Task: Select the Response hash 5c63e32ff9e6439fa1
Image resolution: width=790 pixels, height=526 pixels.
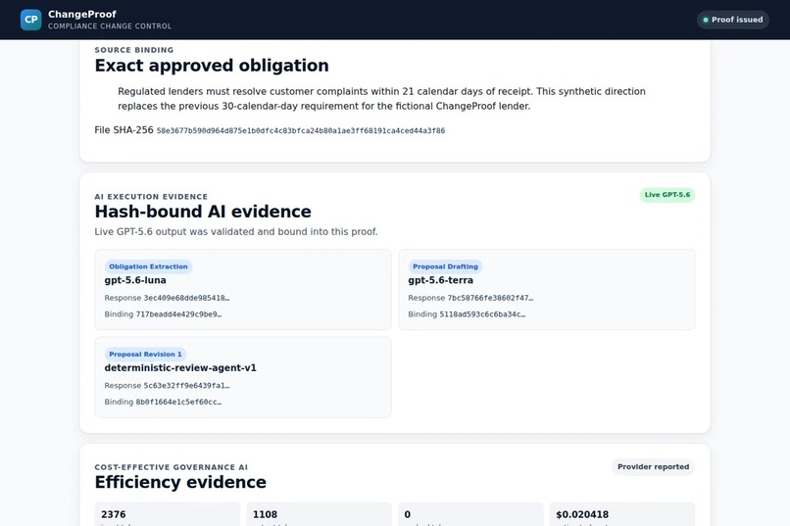Action: [186, 386]
